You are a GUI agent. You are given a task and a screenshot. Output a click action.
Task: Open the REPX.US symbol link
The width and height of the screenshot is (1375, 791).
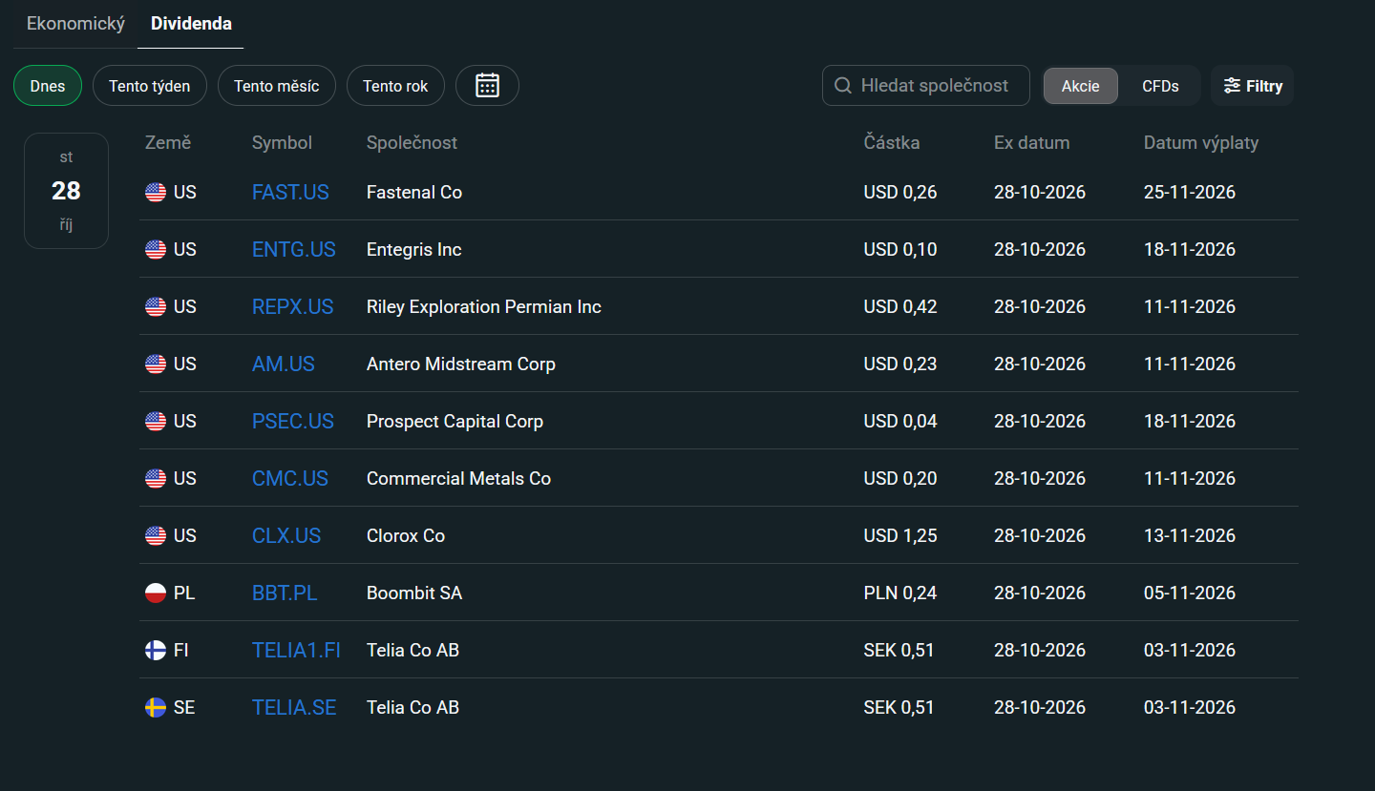point(293,307)
